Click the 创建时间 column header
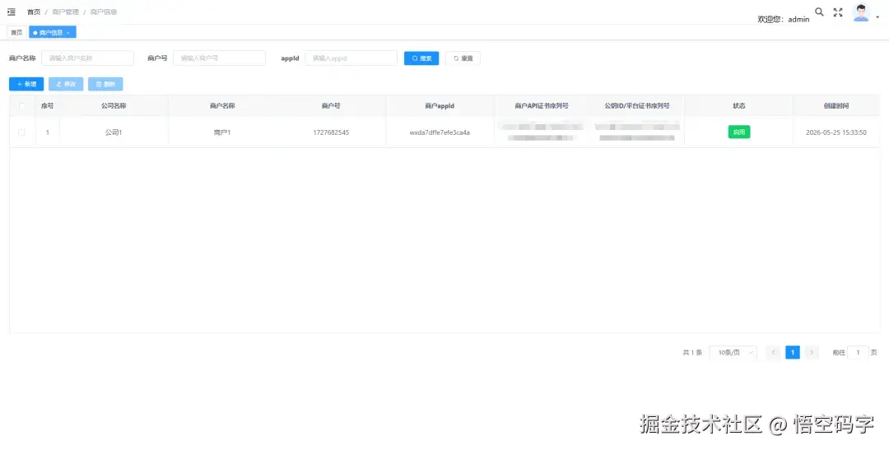This screenshot has height=450, width=889. 836,106
